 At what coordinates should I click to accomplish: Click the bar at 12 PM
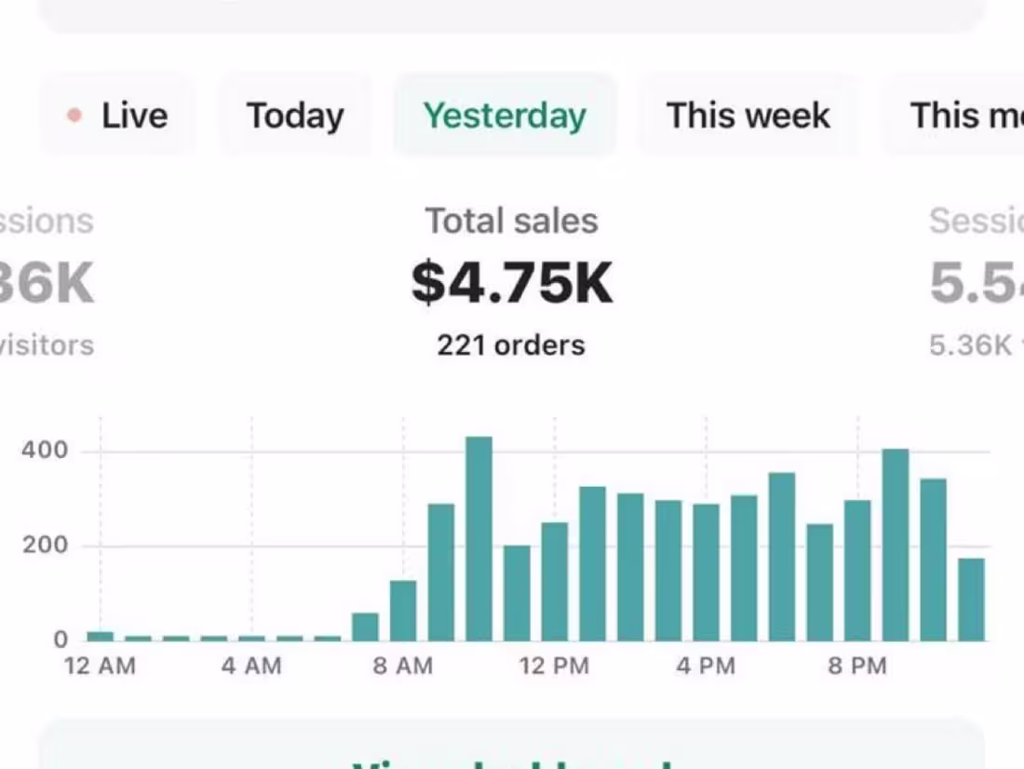click(x=555, y=582)
